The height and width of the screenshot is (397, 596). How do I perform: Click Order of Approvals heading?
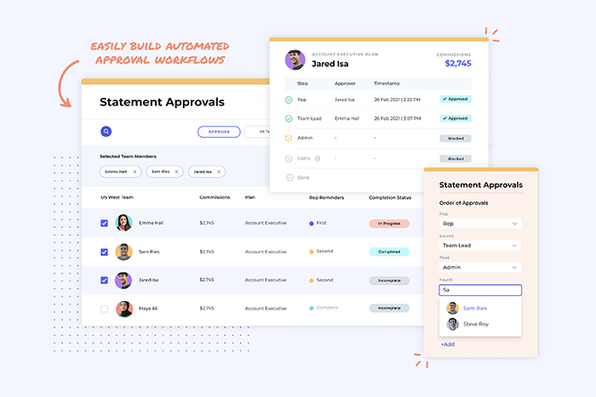tap(464, 203)
